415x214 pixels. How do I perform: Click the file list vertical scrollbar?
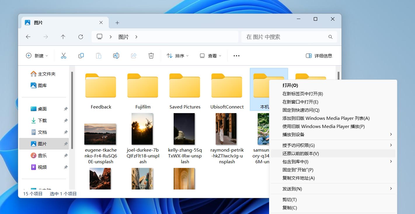(339, 76)
